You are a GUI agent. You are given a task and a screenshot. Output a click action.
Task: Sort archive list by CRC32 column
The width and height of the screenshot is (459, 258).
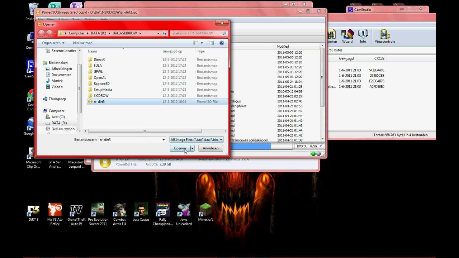pos(379,58)
